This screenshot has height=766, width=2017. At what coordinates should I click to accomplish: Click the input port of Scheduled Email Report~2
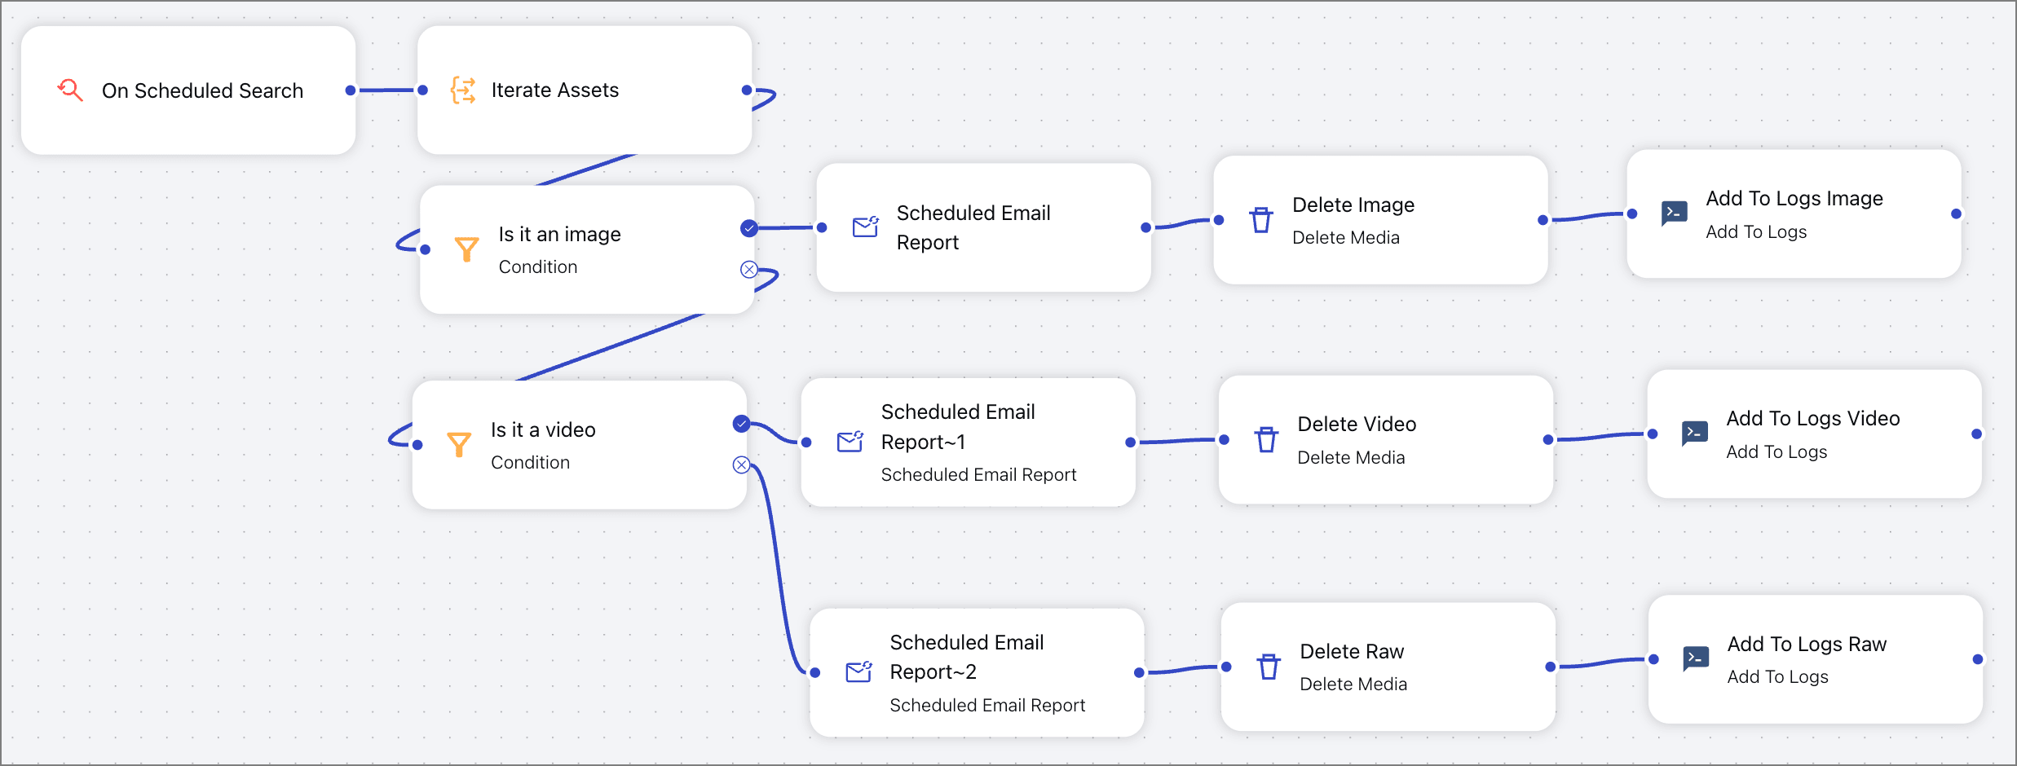pos(814,672)
